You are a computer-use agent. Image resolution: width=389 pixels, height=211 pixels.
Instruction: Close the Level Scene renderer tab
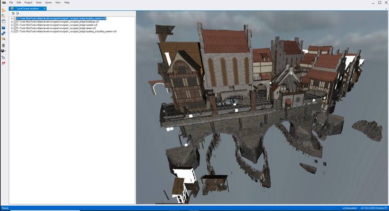pos(44,8)
